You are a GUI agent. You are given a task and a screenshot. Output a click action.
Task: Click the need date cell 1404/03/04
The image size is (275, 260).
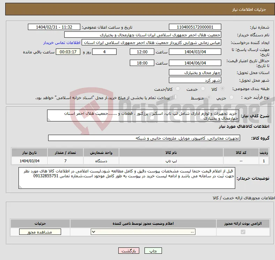(29, 161)
